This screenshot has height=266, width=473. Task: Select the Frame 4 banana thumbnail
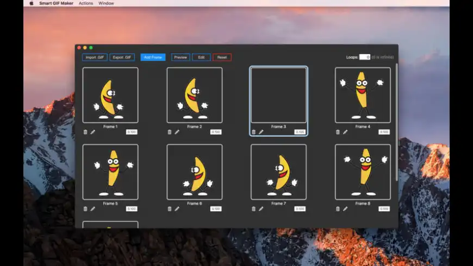(x=362, y=95)
